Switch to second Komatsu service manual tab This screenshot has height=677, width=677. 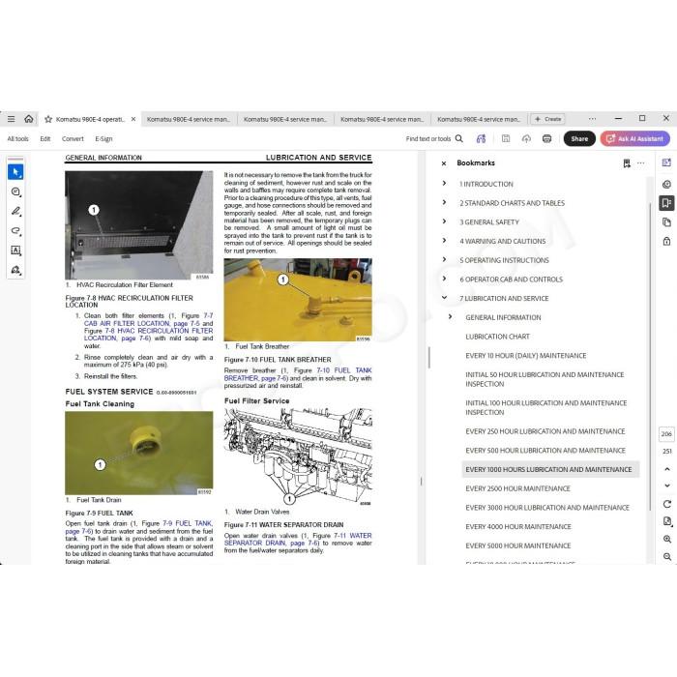click(x=285, y=119)
